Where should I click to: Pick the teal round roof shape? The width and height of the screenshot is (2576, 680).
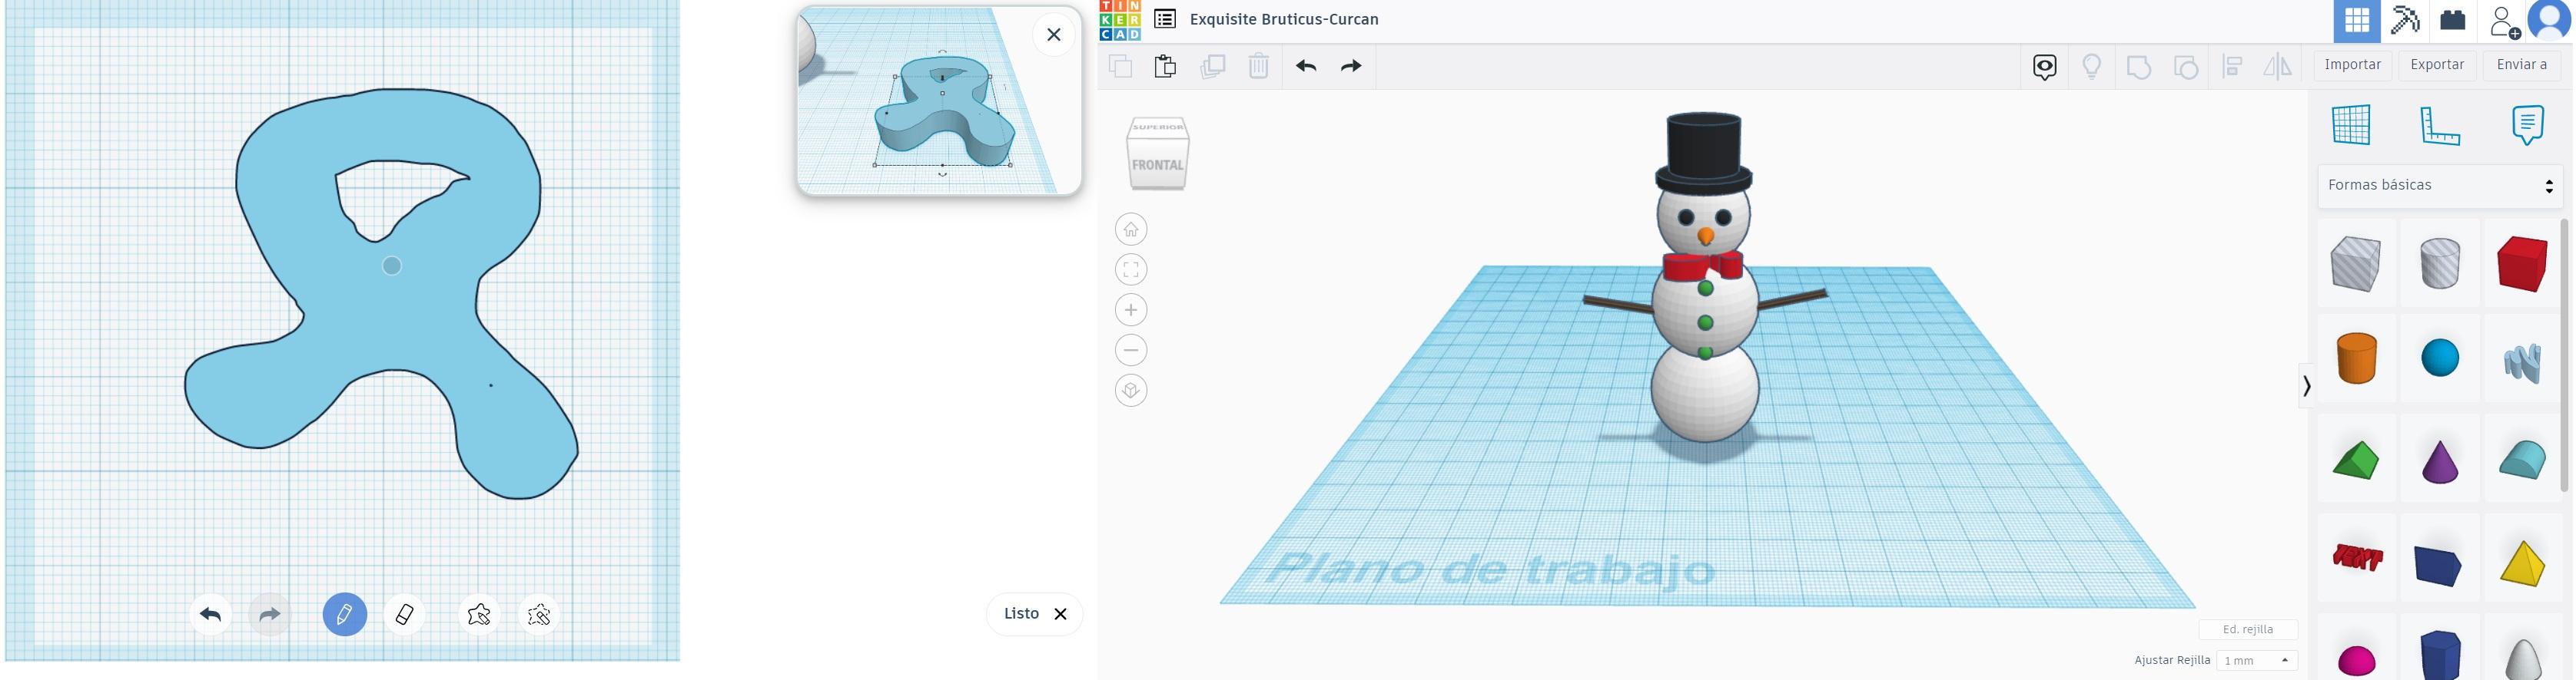(x=2522, y=460)
